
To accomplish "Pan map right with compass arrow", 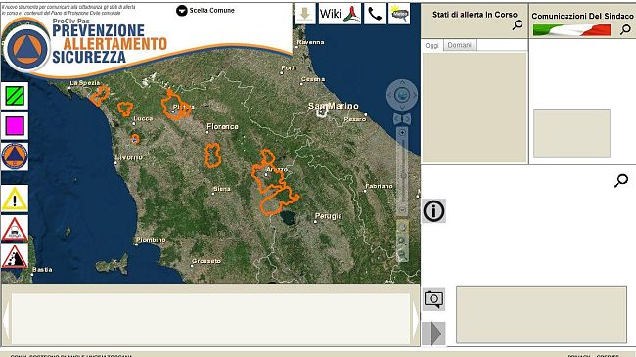I will pyautogui.click(x=414, y=95).
